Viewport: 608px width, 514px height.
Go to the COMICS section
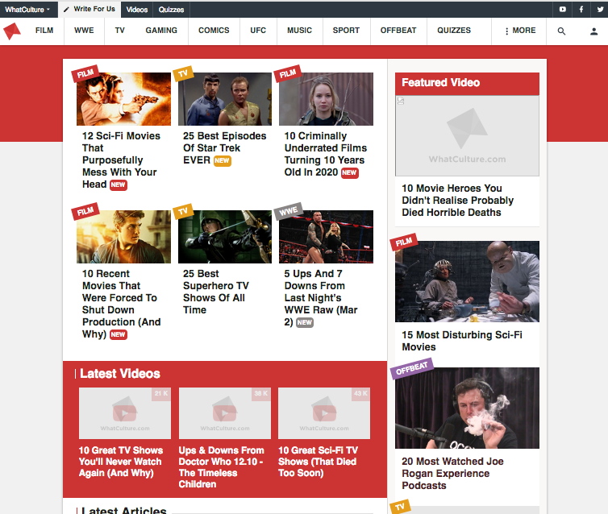[214, 31]
